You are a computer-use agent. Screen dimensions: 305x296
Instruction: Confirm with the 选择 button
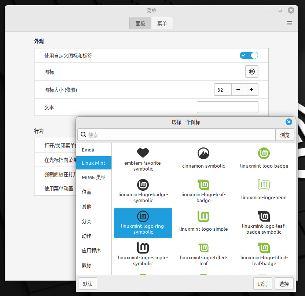(284, 284)
